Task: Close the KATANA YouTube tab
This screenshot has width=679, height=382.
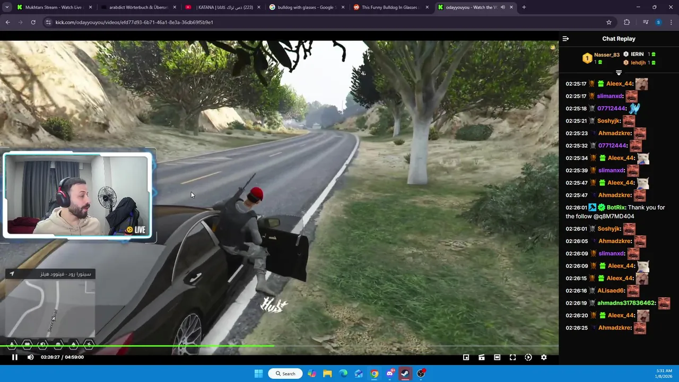Action: [259, 7]
